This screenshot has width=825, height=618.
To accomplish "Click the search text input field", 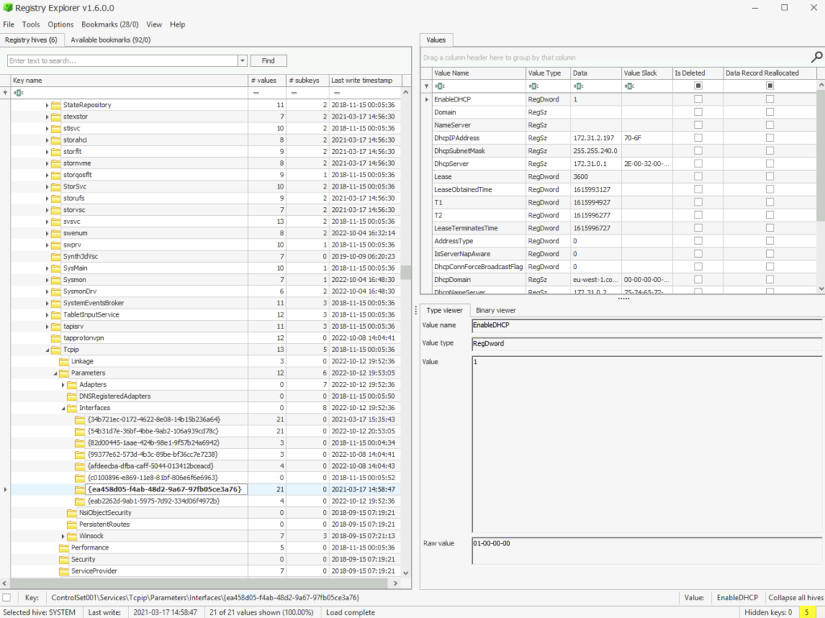I will tap(122, 60).
